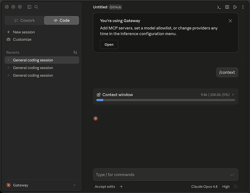The height and width of the screenshot is (193, 250).
Task: Open the terminal prompt icon
Action: coord(219,7)
